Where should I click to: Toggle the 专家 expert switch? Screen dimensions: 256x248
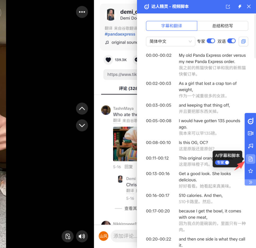211,41
